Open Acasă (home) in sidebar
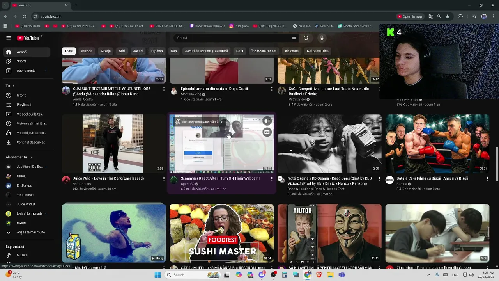The height and width of the screenshot is (281, 499). pos(27,52)
